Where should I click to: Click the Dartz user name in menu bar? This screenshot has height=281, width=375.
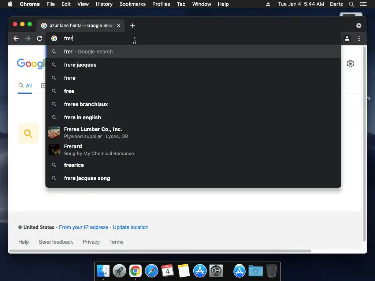click(337, 4)
